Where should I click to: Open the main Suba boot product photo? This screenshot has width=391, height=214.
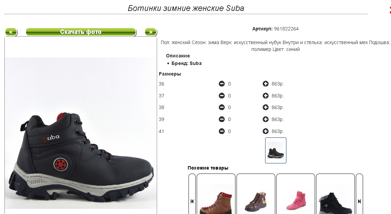tap(81, 133)
